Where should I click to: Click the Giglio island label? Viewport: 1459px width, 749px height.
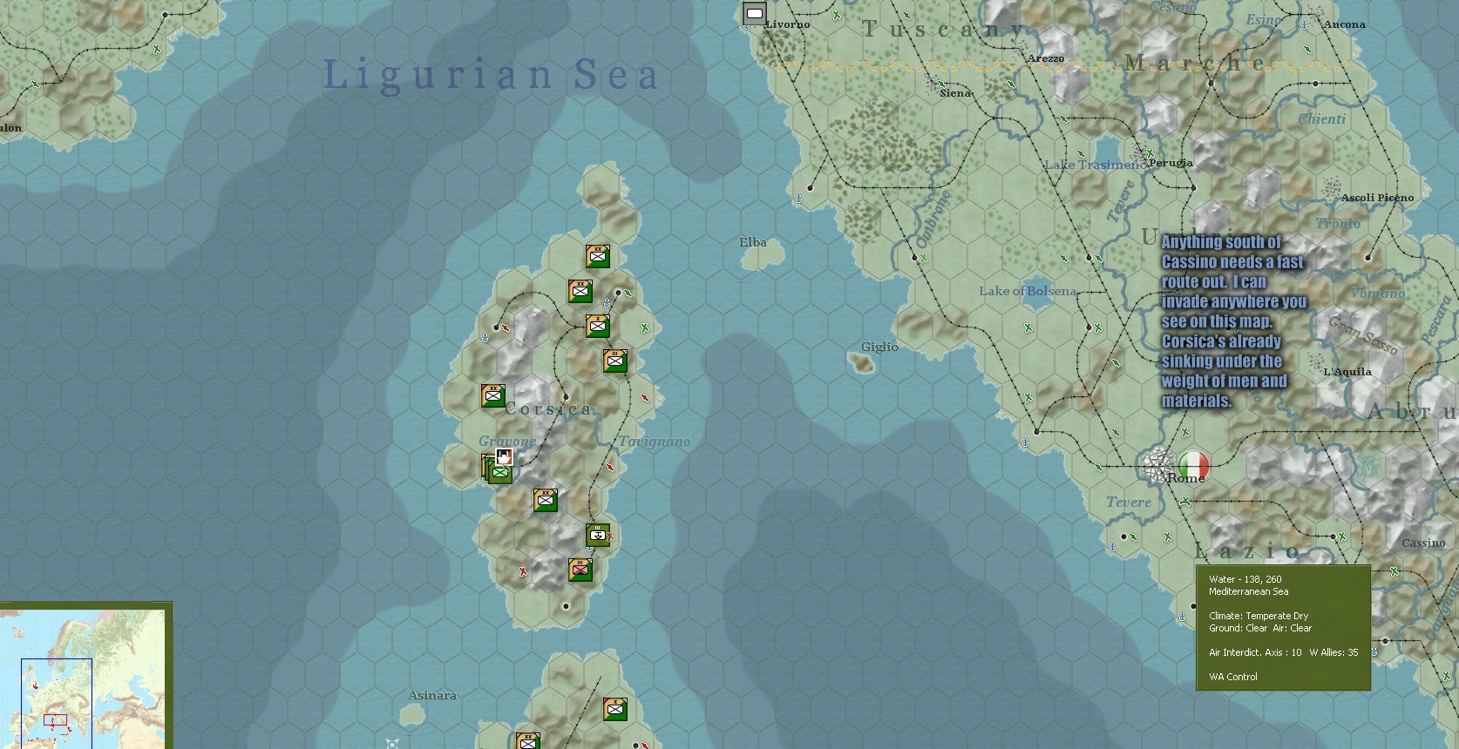[879, 347]
